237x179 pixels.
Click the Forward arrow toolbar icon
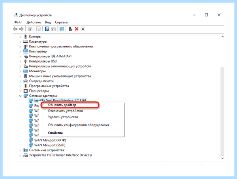pyautogui.click(x=21, y=29)
